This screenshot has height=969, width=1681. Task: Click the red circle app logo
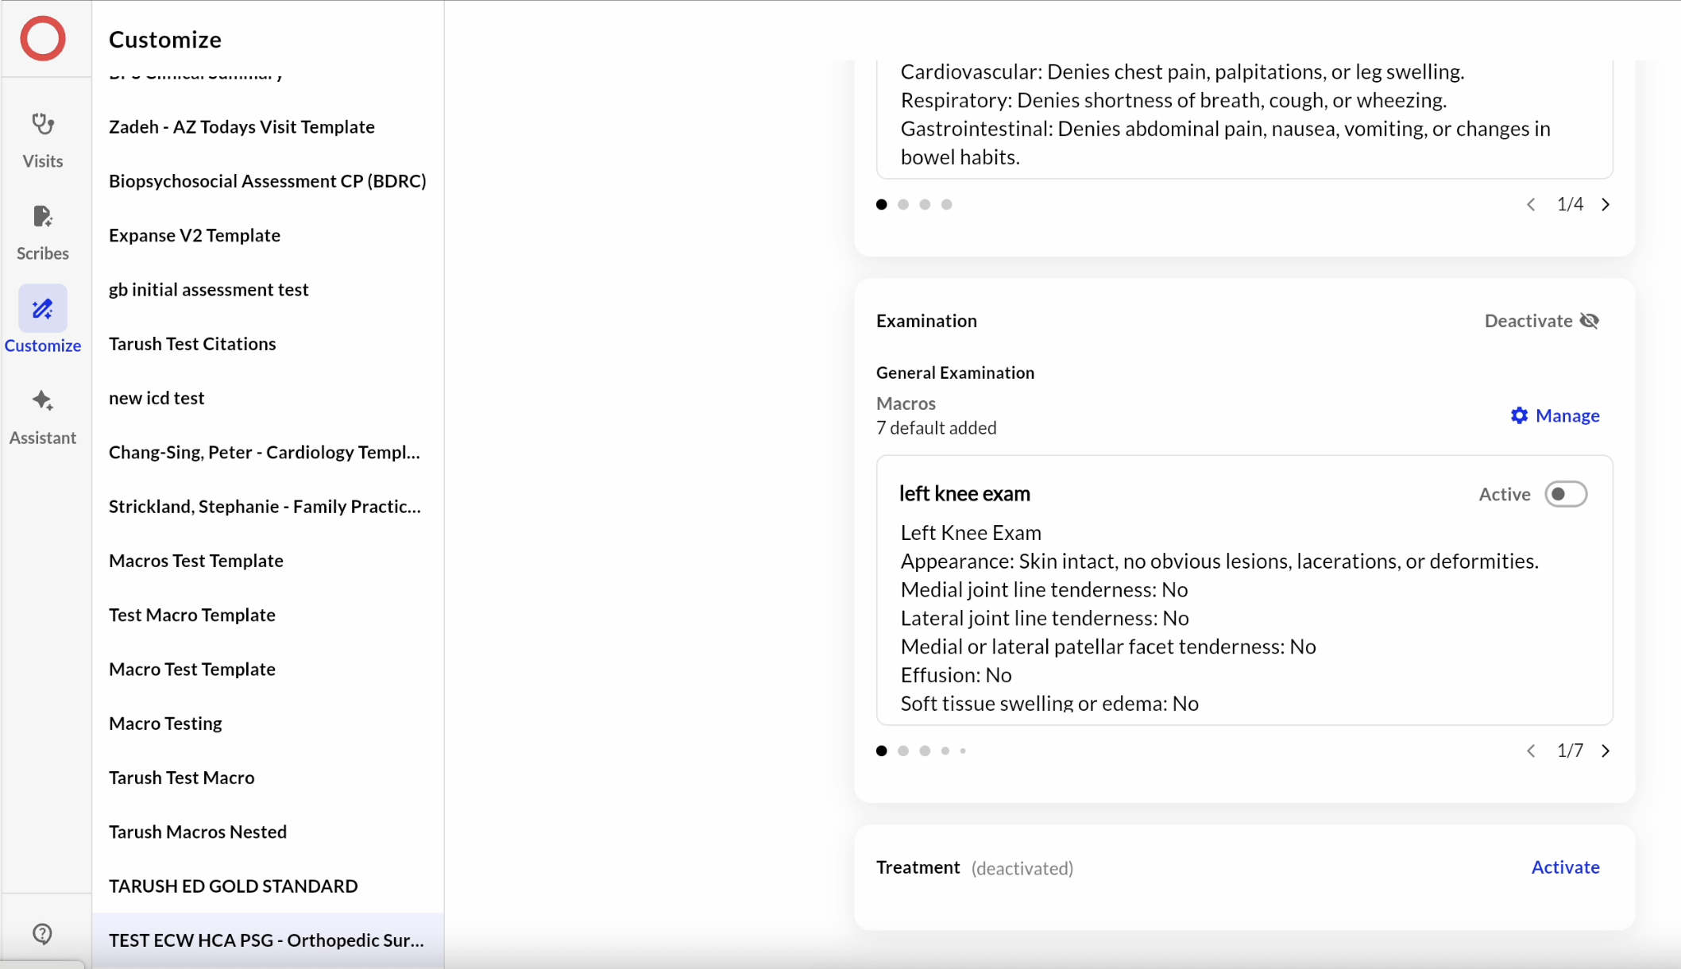tap(43, 38)
